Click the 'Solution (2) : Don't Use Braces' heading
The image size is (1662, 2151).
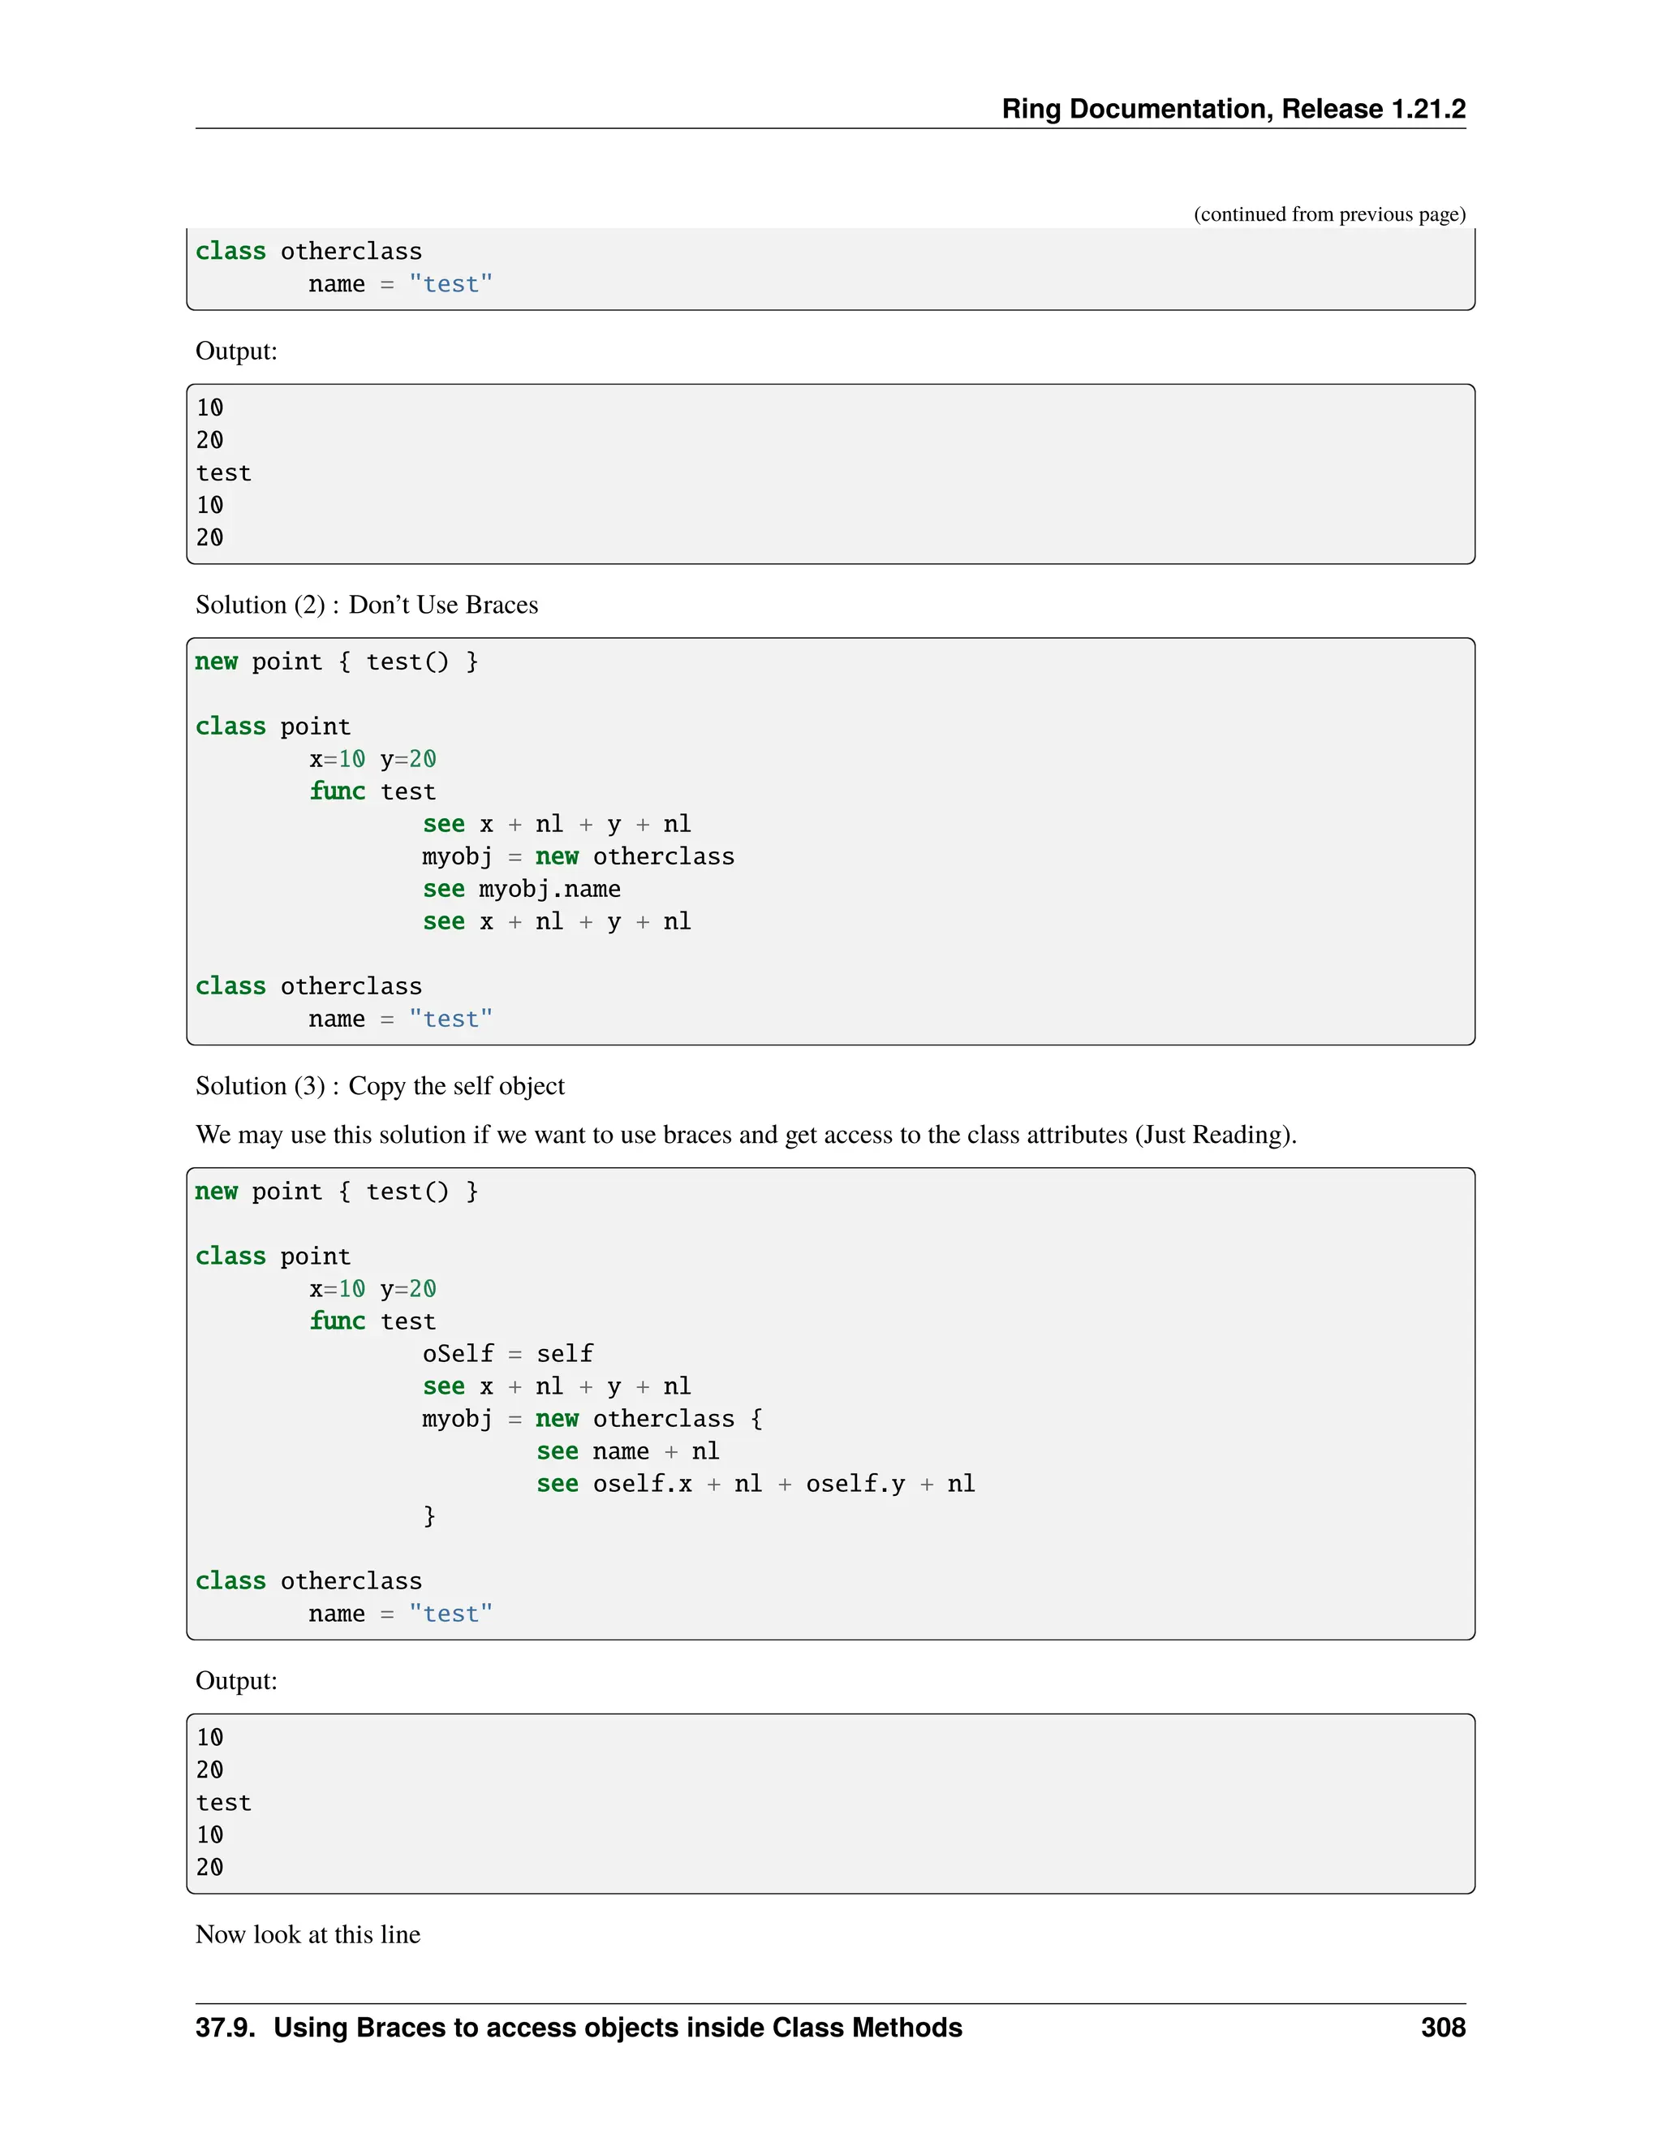(x=366, y=604)
